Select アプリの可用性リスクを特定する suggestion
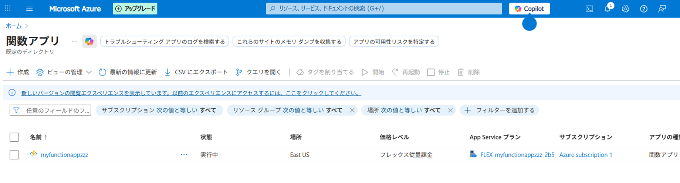Image resolution: width=680 pixels, height=183 pixels. [394, 42]
